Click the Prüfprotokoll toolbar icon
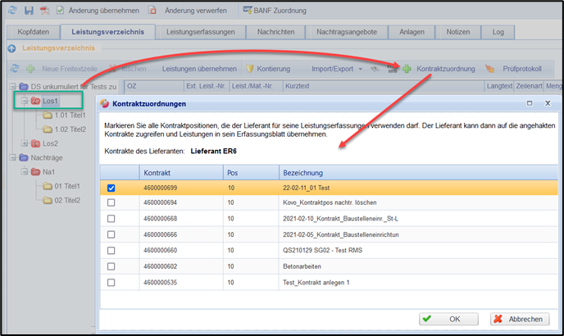564x336 pixels. click(x=490, y=69)
